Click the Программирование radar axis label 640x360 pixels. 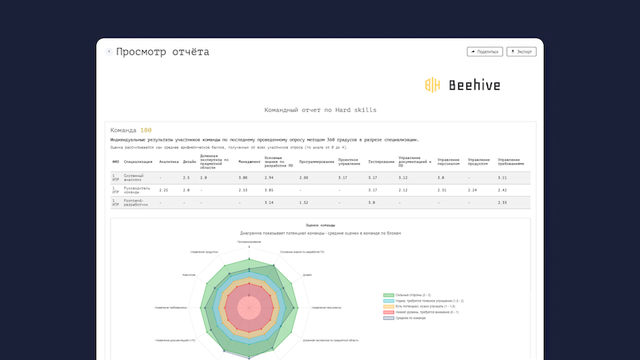(x=249, y=242)
